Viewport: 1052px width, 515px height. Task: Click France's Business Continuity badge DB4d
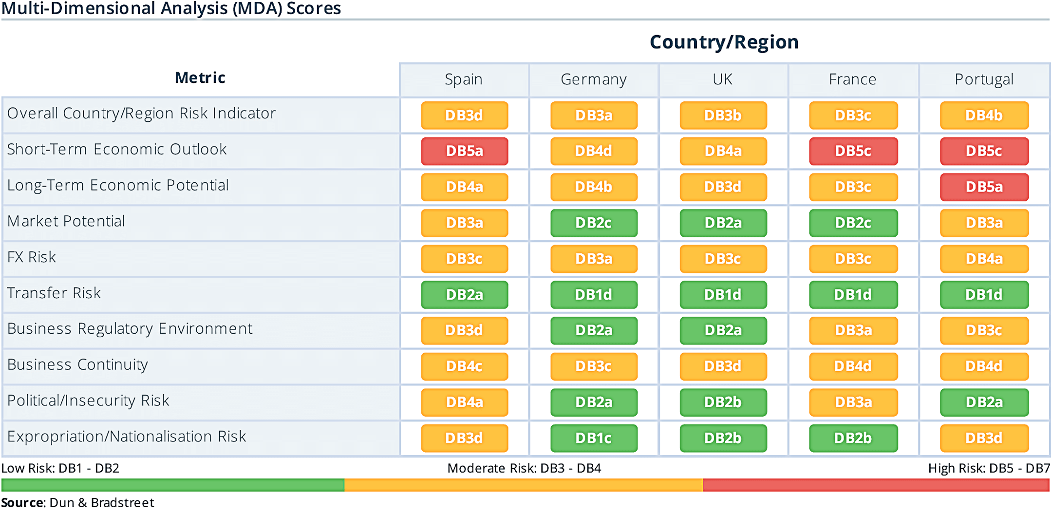[853, 366]
